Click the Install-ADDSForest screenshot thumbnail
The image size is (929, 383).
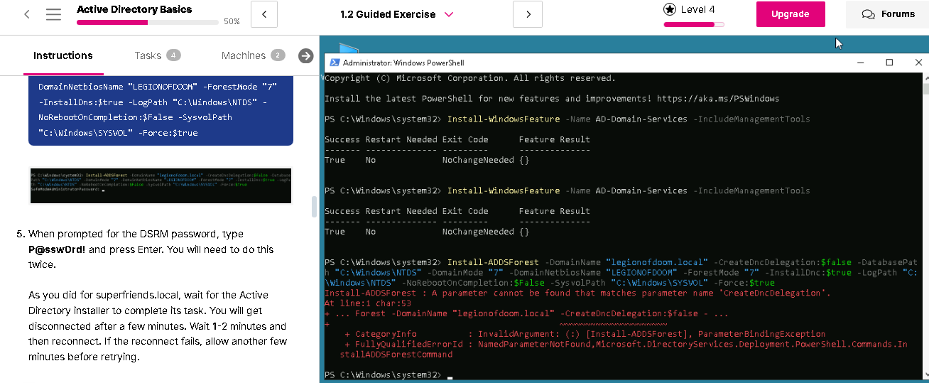pos(161,185)
